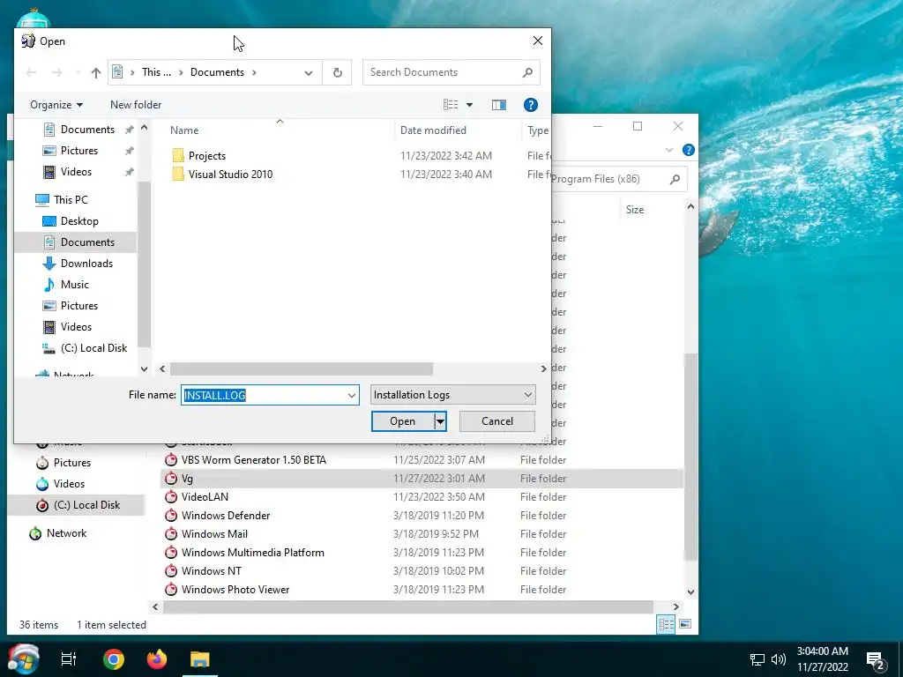
Task: Click the chevron after Documents in address bar
Action: [x=254, y=72]
